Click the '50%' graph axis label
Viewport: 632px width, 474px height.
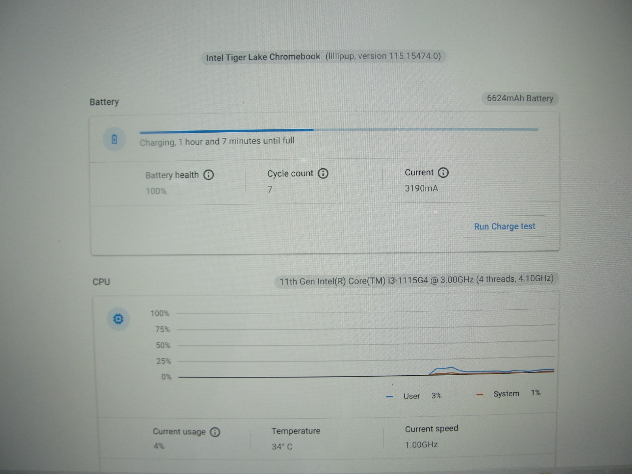pyautogui.click(x=163, y=345)
